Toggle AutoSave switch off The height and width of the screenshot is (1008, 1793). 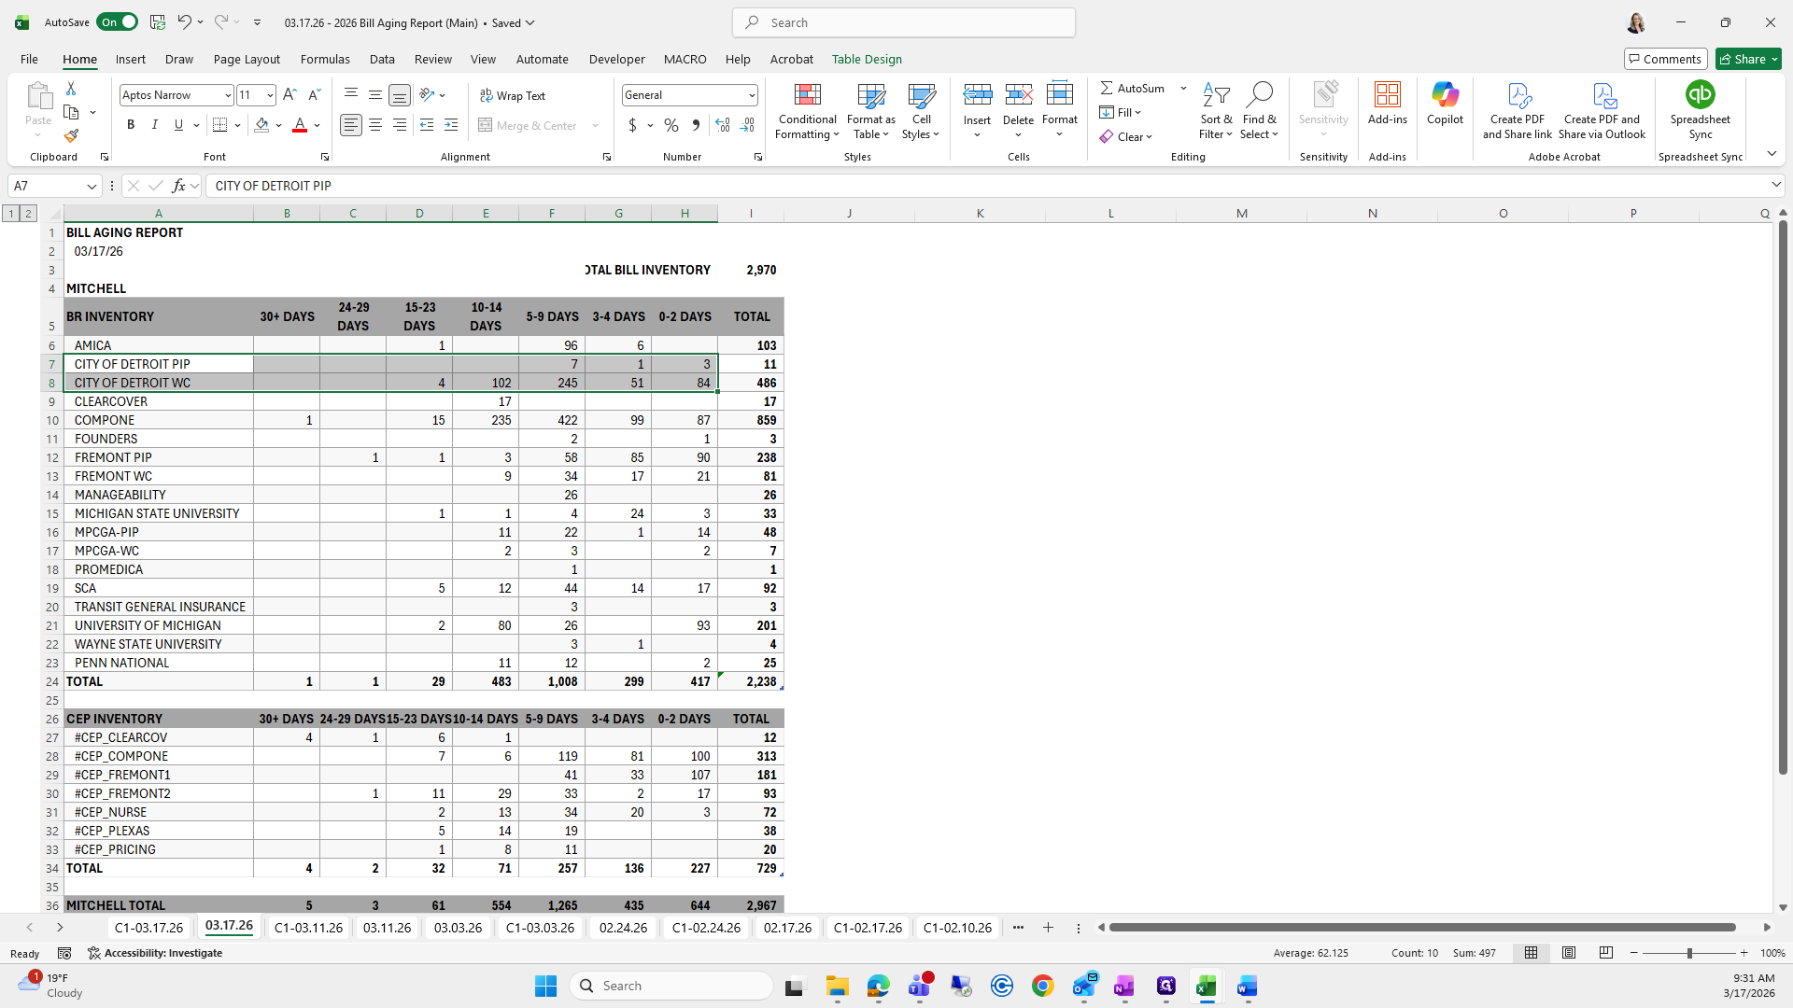point(117,22)
